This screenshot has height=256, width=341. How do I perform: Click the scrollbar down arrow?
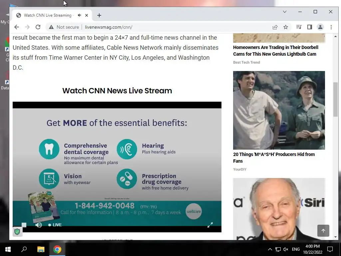pos(335,237)
